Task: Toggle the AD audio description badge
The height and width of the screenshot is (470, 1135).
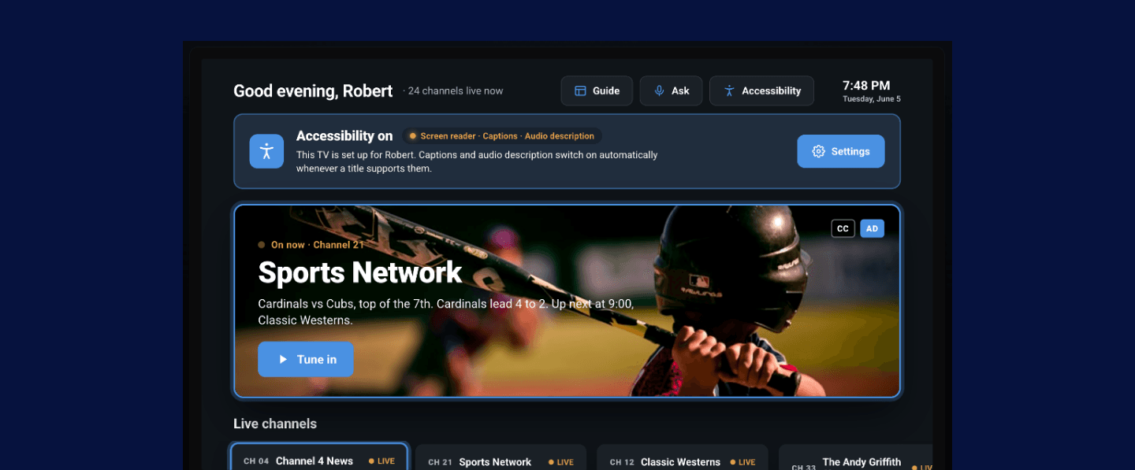Action: (872, 228)
